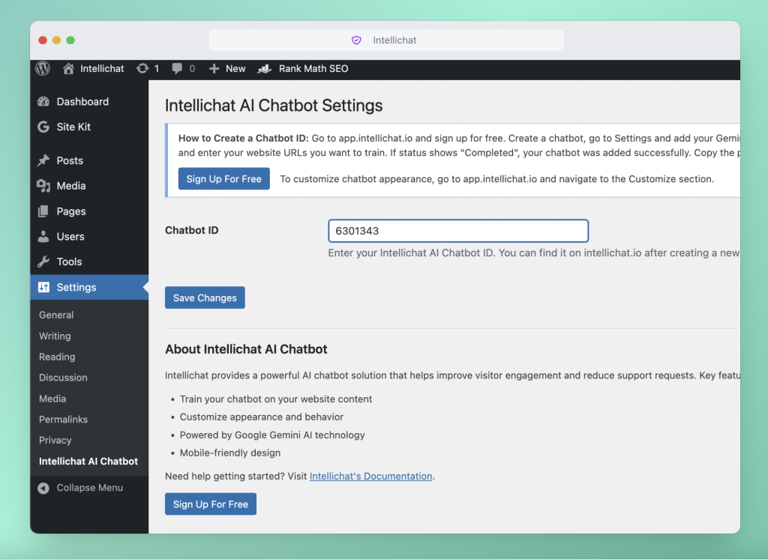The height and width of the screenshot is (559, 768).
Task: Click the Save Changes button
Action: [x=204, y=297]
